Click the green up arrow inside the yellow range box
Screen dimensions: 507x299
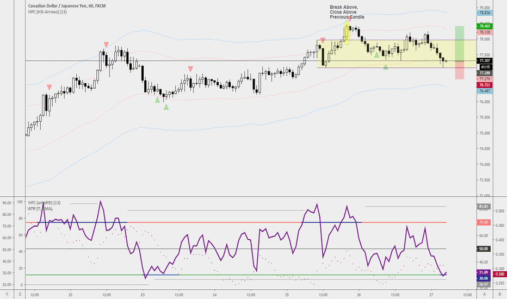tap(376, 55)
